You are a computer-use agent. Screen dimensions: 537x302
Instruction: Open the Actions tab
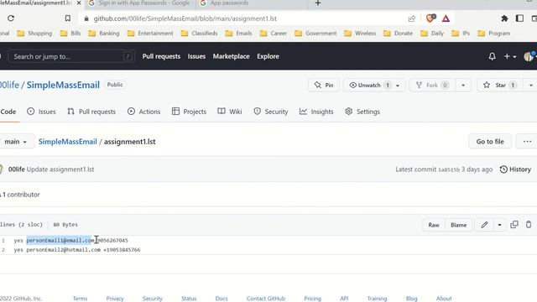coord(143,112)
